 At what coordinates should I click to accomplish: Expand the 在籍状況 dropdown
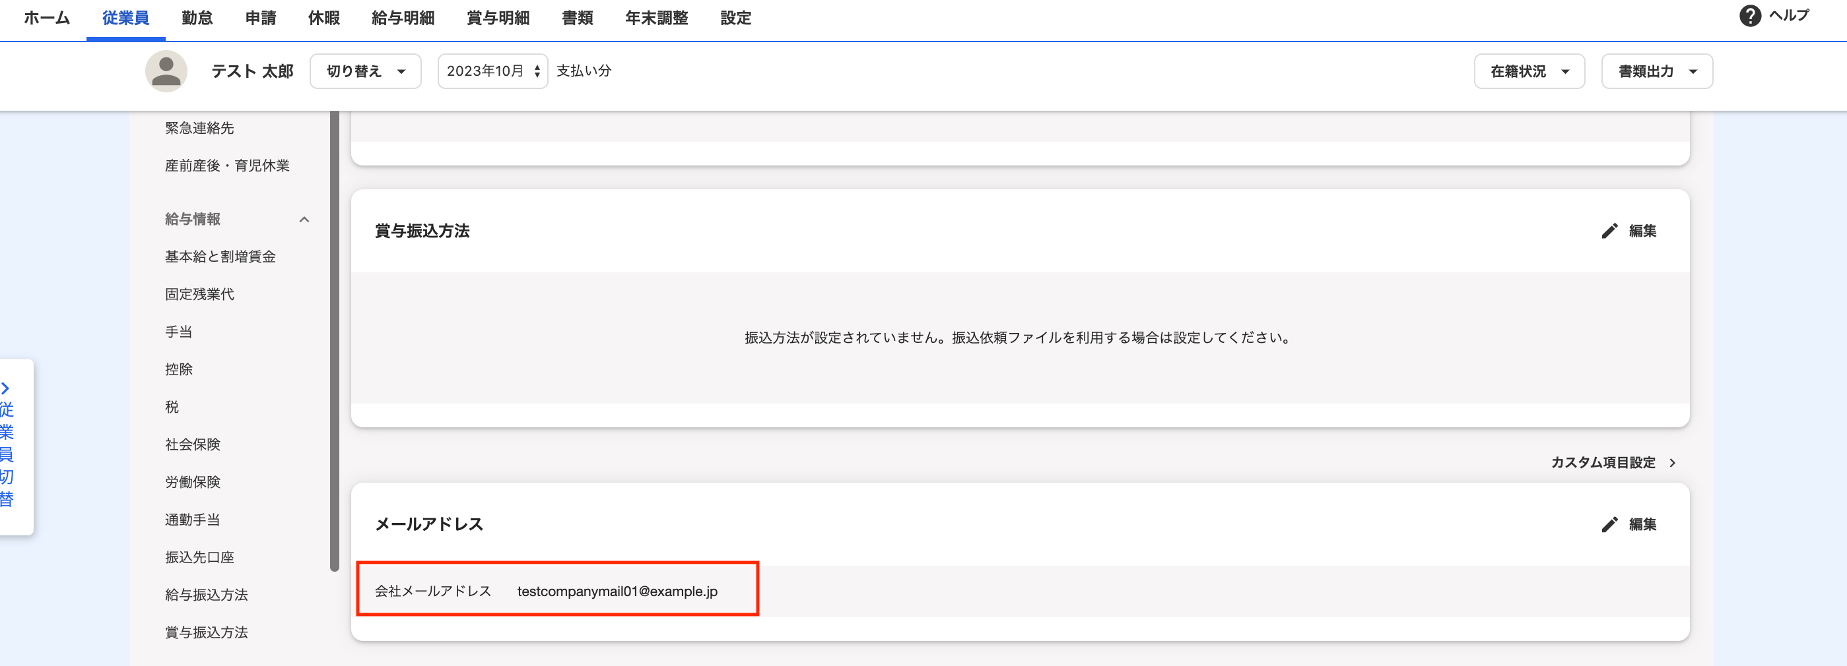1529,71
